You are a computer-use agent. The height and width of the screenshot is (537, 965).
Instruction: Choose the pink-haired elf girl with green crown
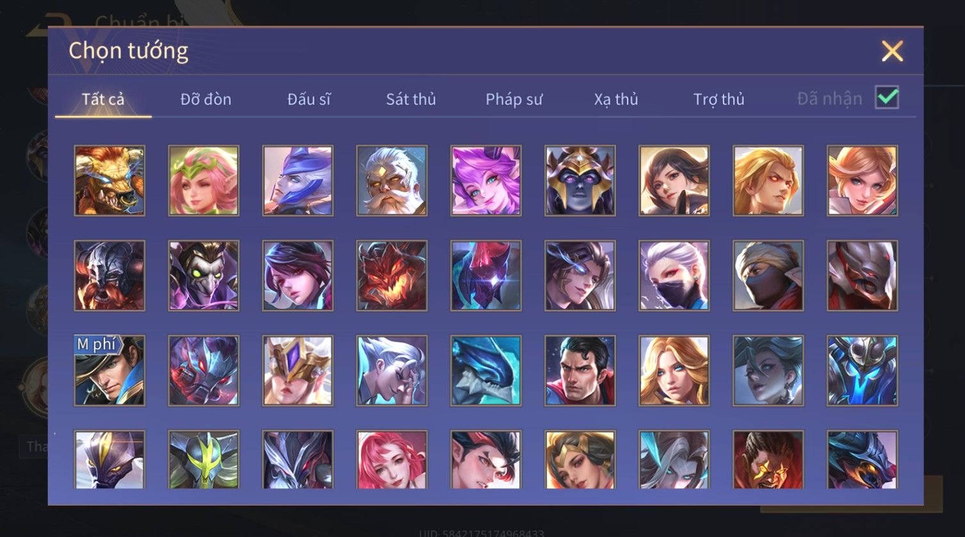click(204, 180)
